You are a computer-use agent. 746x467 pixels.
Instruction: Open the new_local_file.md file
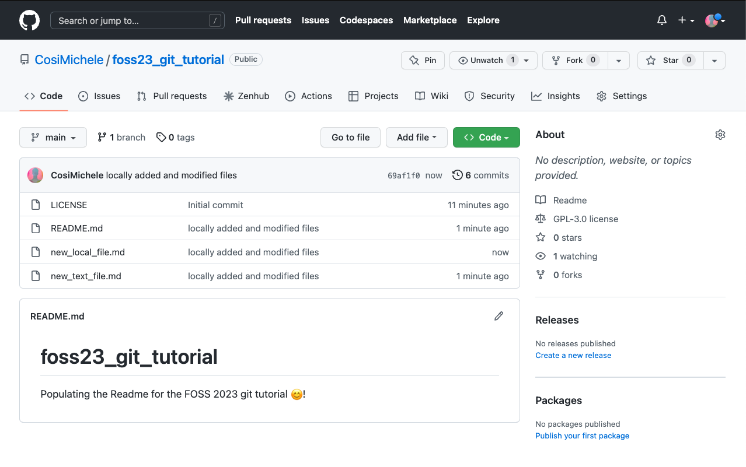click(88, 252)
